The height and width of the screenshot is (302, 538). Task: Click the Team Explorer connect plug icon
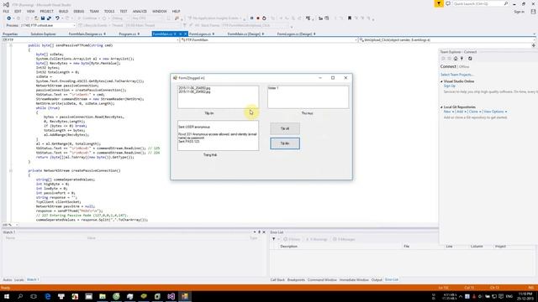tap(462, 59)
